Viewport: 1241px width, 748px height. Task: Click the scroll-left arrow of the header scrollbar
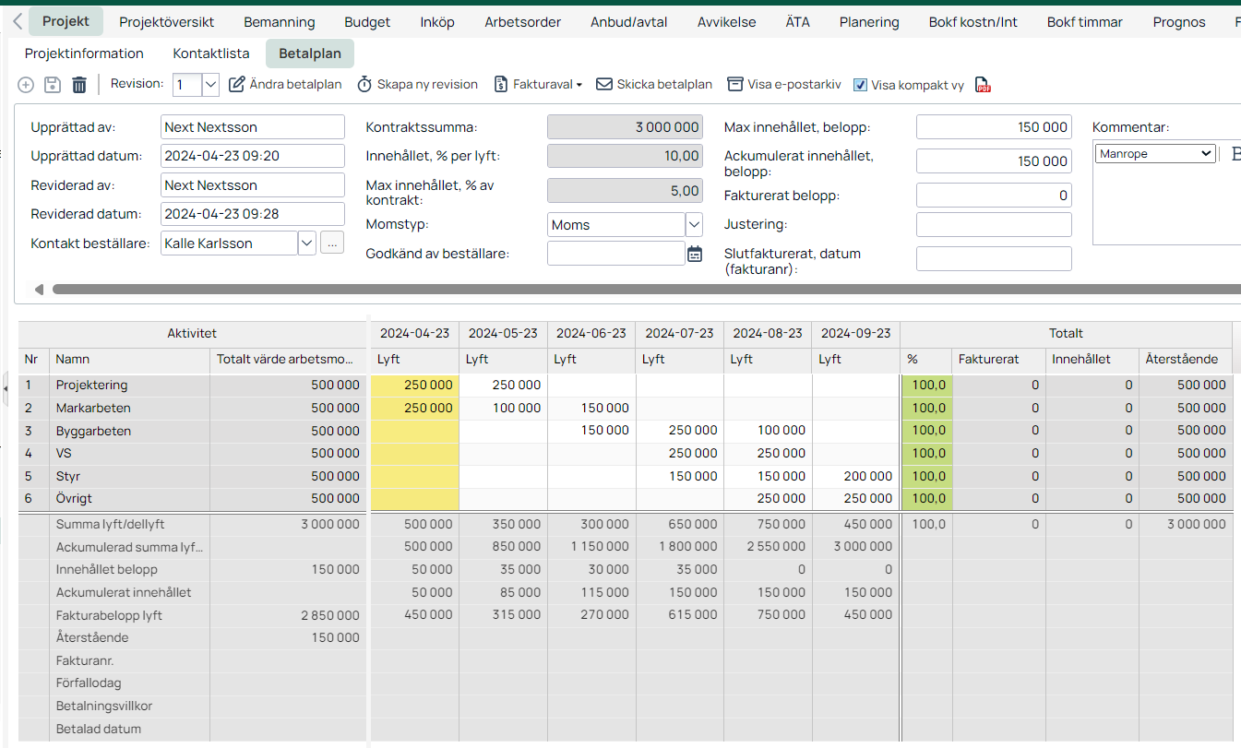coord(39,290)
